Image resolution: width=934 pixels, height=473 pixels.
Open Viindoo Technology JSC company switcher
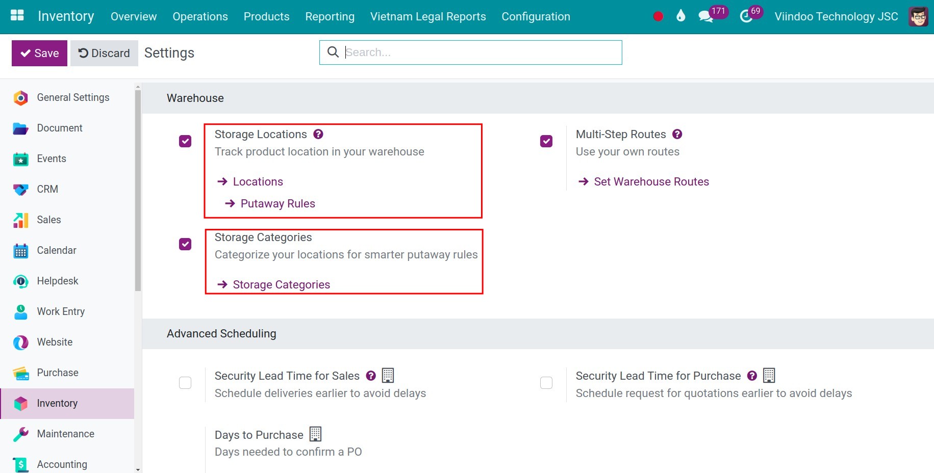(x=836, y=16)
